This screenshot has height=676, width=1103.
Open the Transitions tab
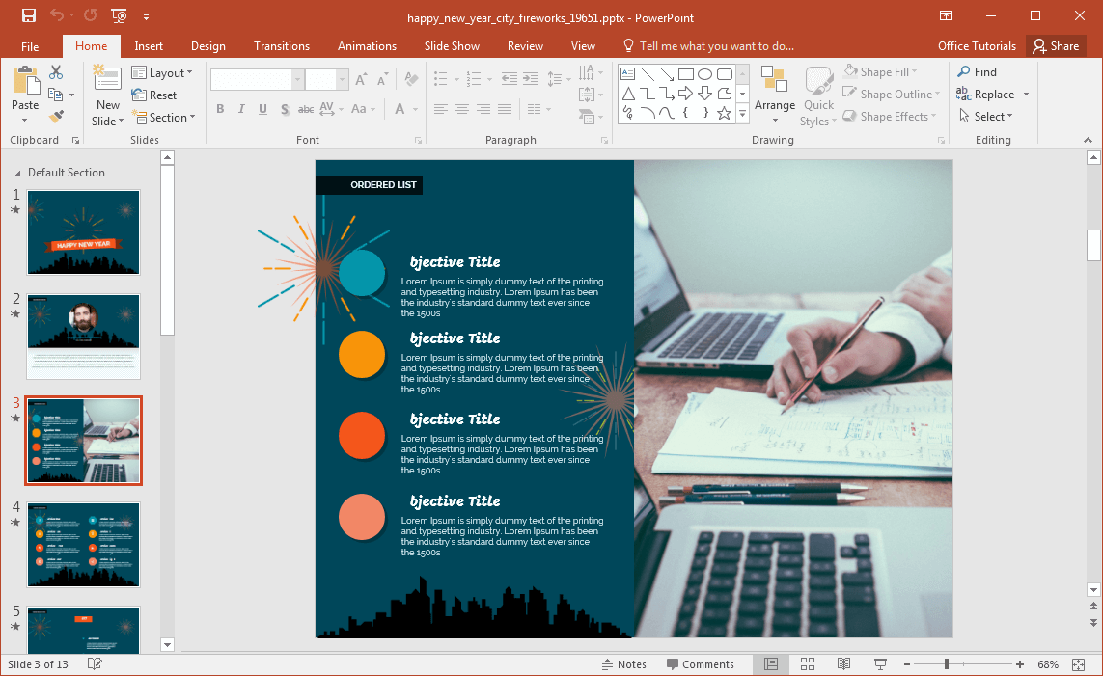coord(282,46)
